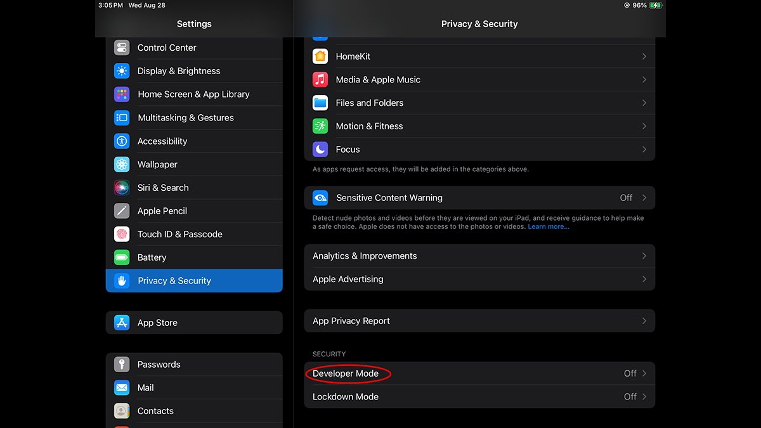The width and height of the screenshot is (761, 428).
Task: Select the Apple Pencil icon
Action: click(x=122, y=211)
